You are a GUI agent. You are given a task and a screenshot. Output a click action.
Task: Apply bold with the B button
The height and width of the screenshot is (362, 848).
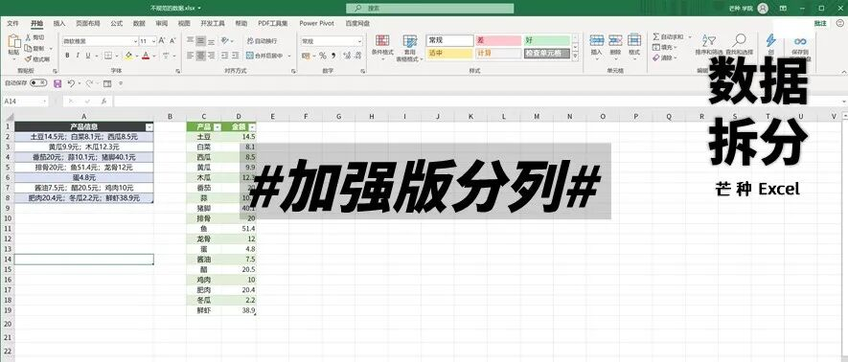(67, 56)
